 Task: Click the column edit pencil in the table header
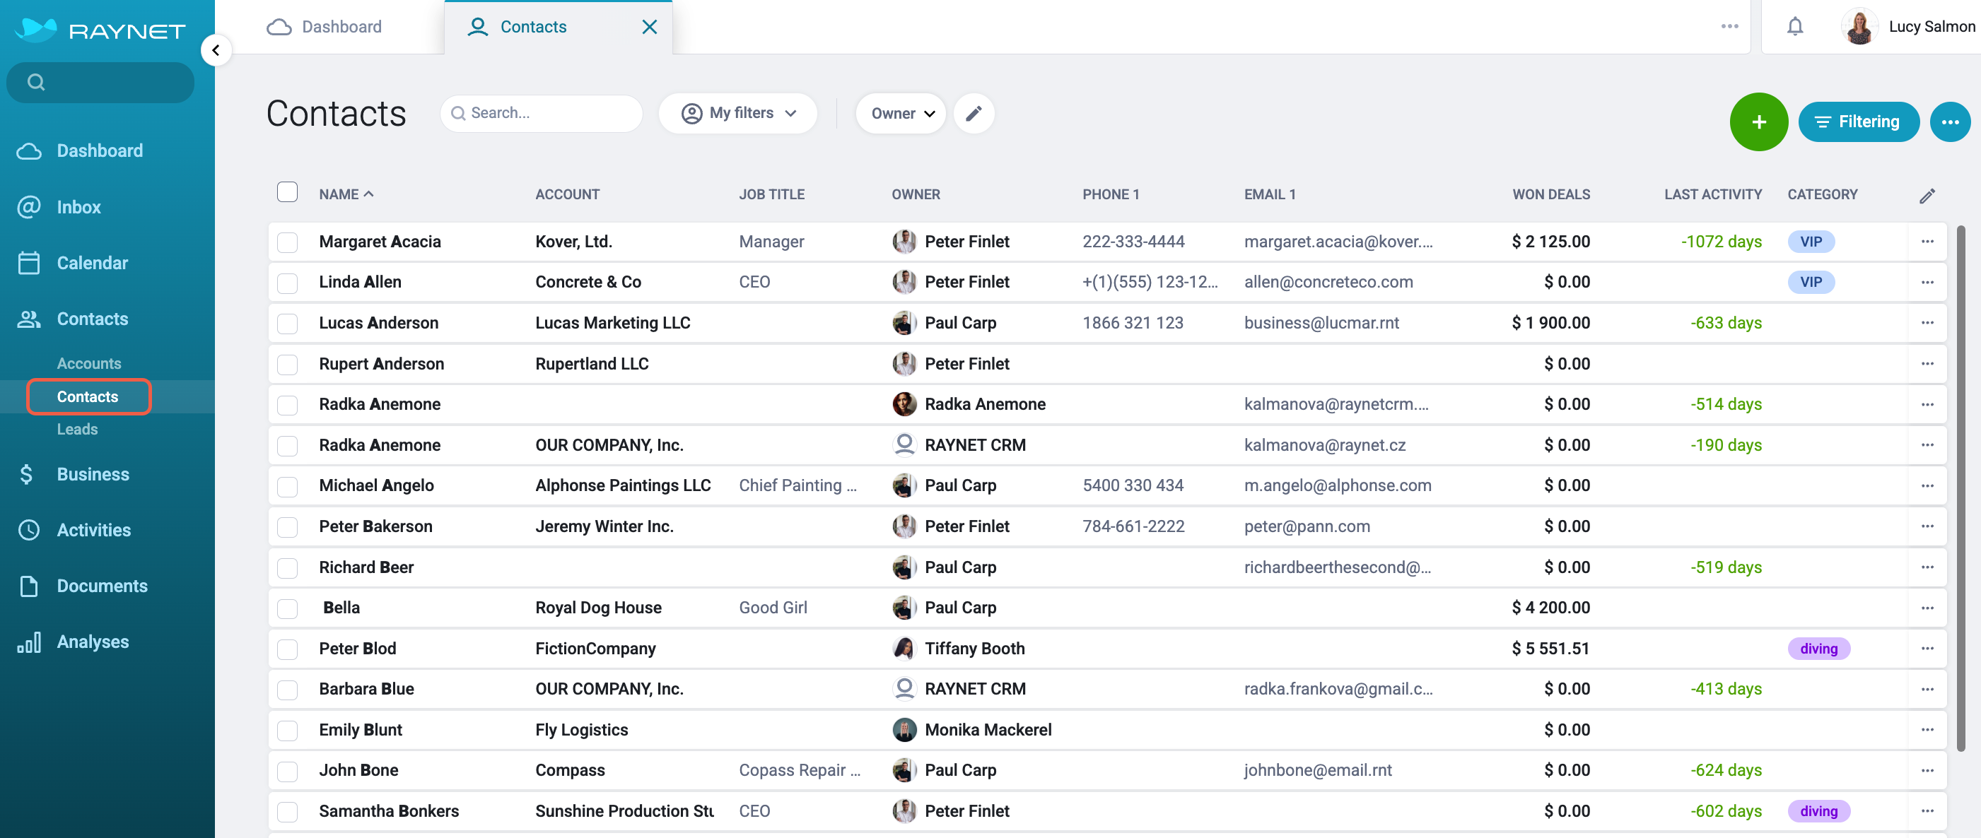coord(1927,195)
